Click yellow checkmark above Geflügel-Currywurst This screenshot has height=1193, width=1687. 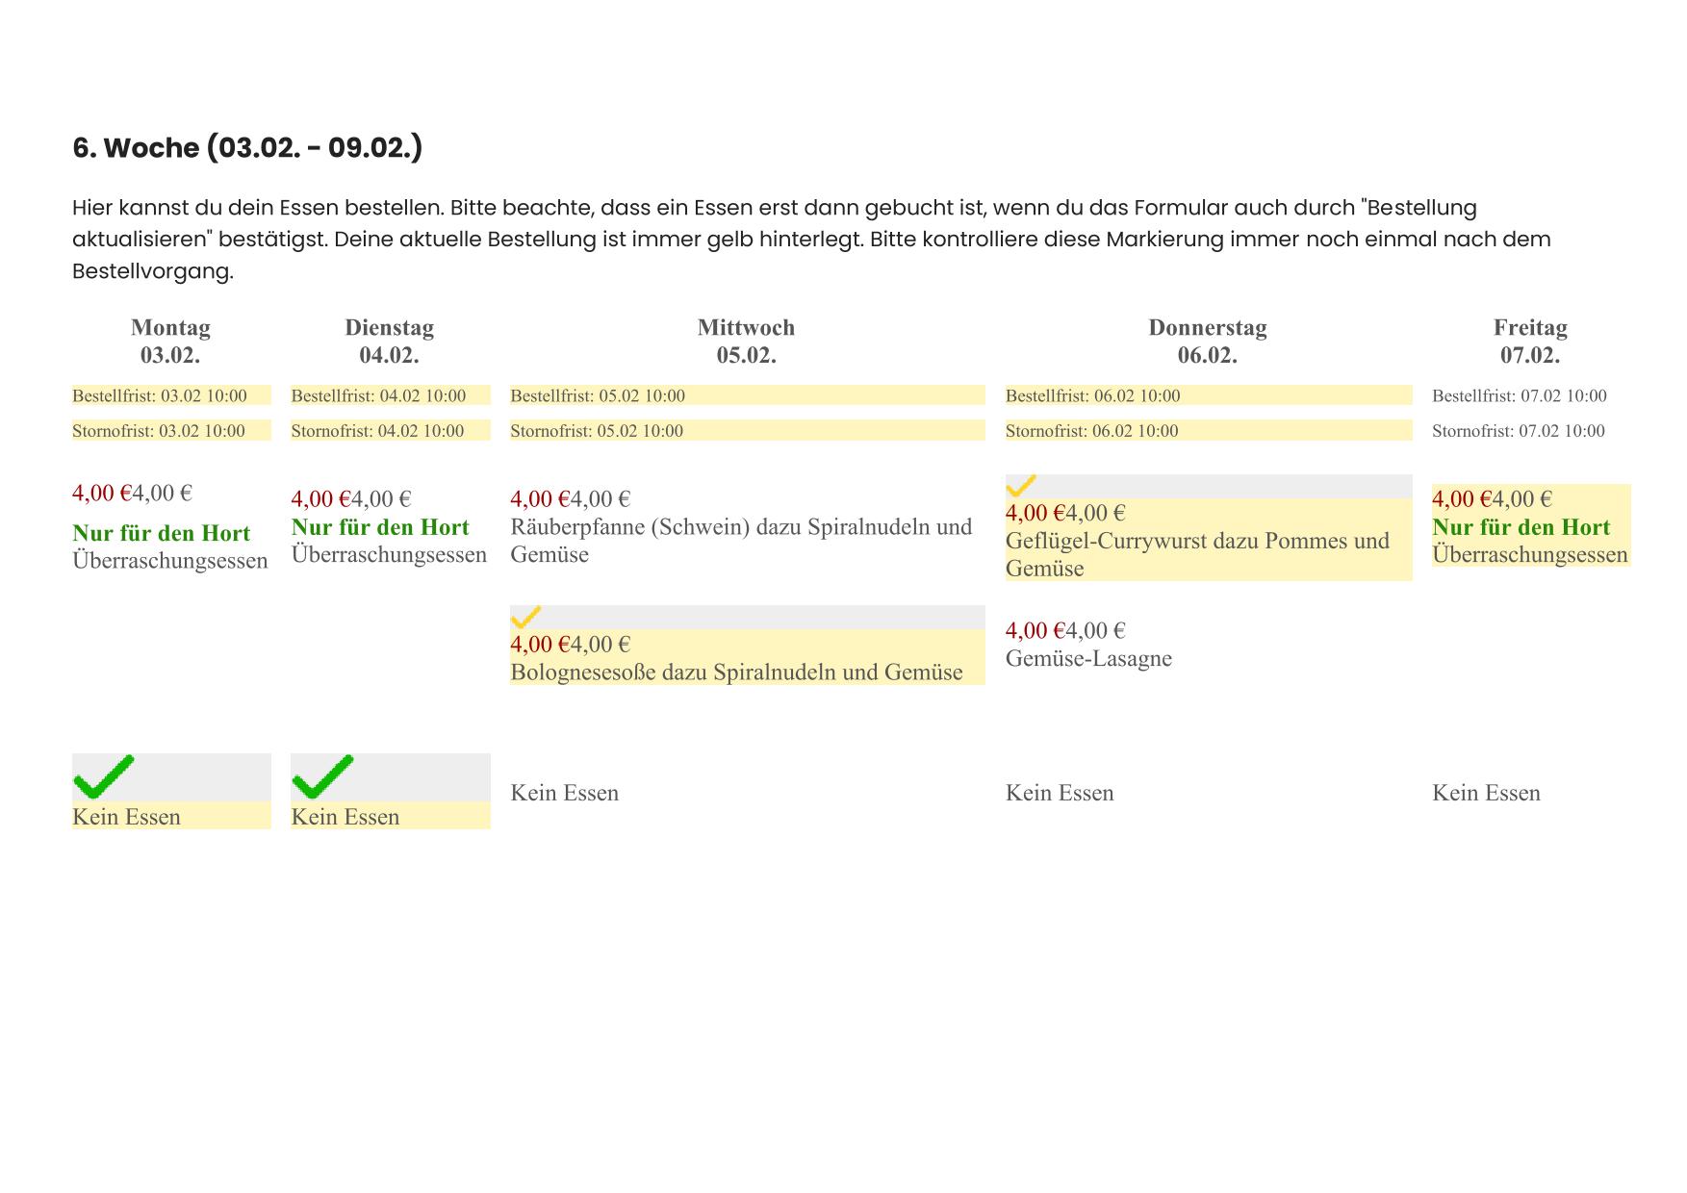tap(1020, 486)
